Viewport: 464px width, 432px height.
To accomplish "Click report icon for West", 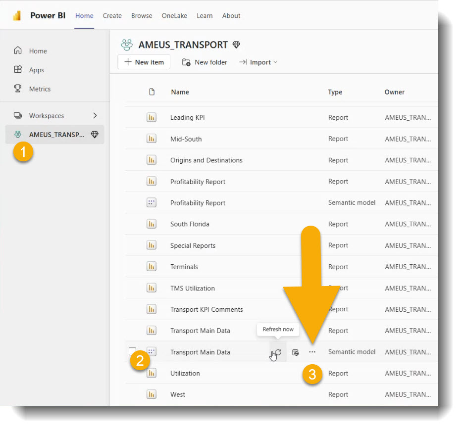I will [x=152, y=394].
